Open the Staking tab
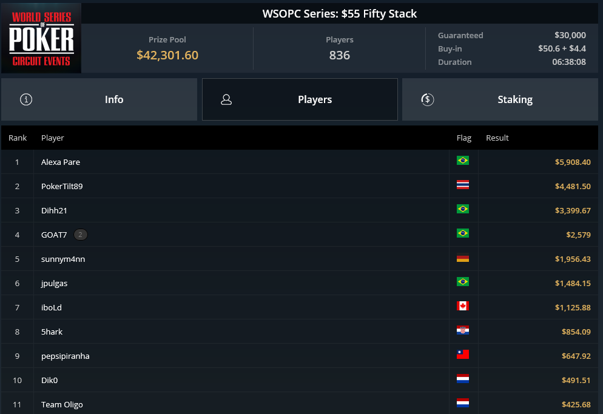Viewport: 603px width, 414px height. [x=500, y=99]
